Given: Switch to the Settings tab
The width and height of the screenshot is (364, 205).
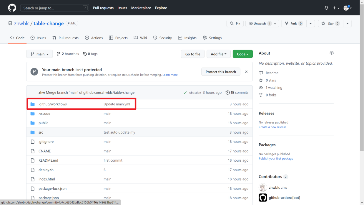Looking at the screenshot, I should (x=212, y=38).
